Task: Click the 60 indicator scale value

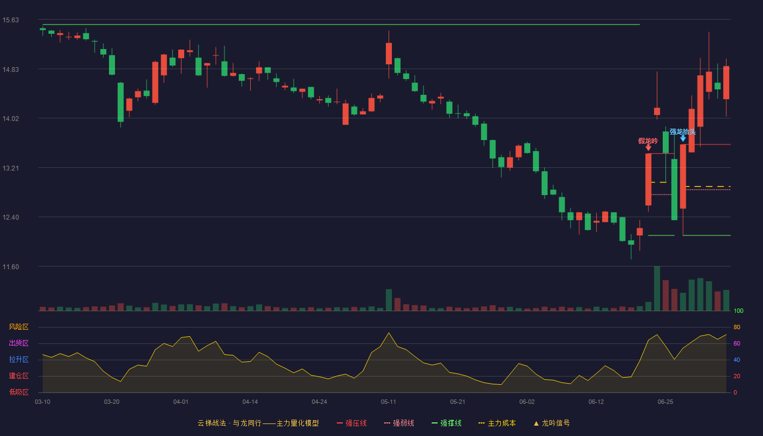Action: point(736,343)
